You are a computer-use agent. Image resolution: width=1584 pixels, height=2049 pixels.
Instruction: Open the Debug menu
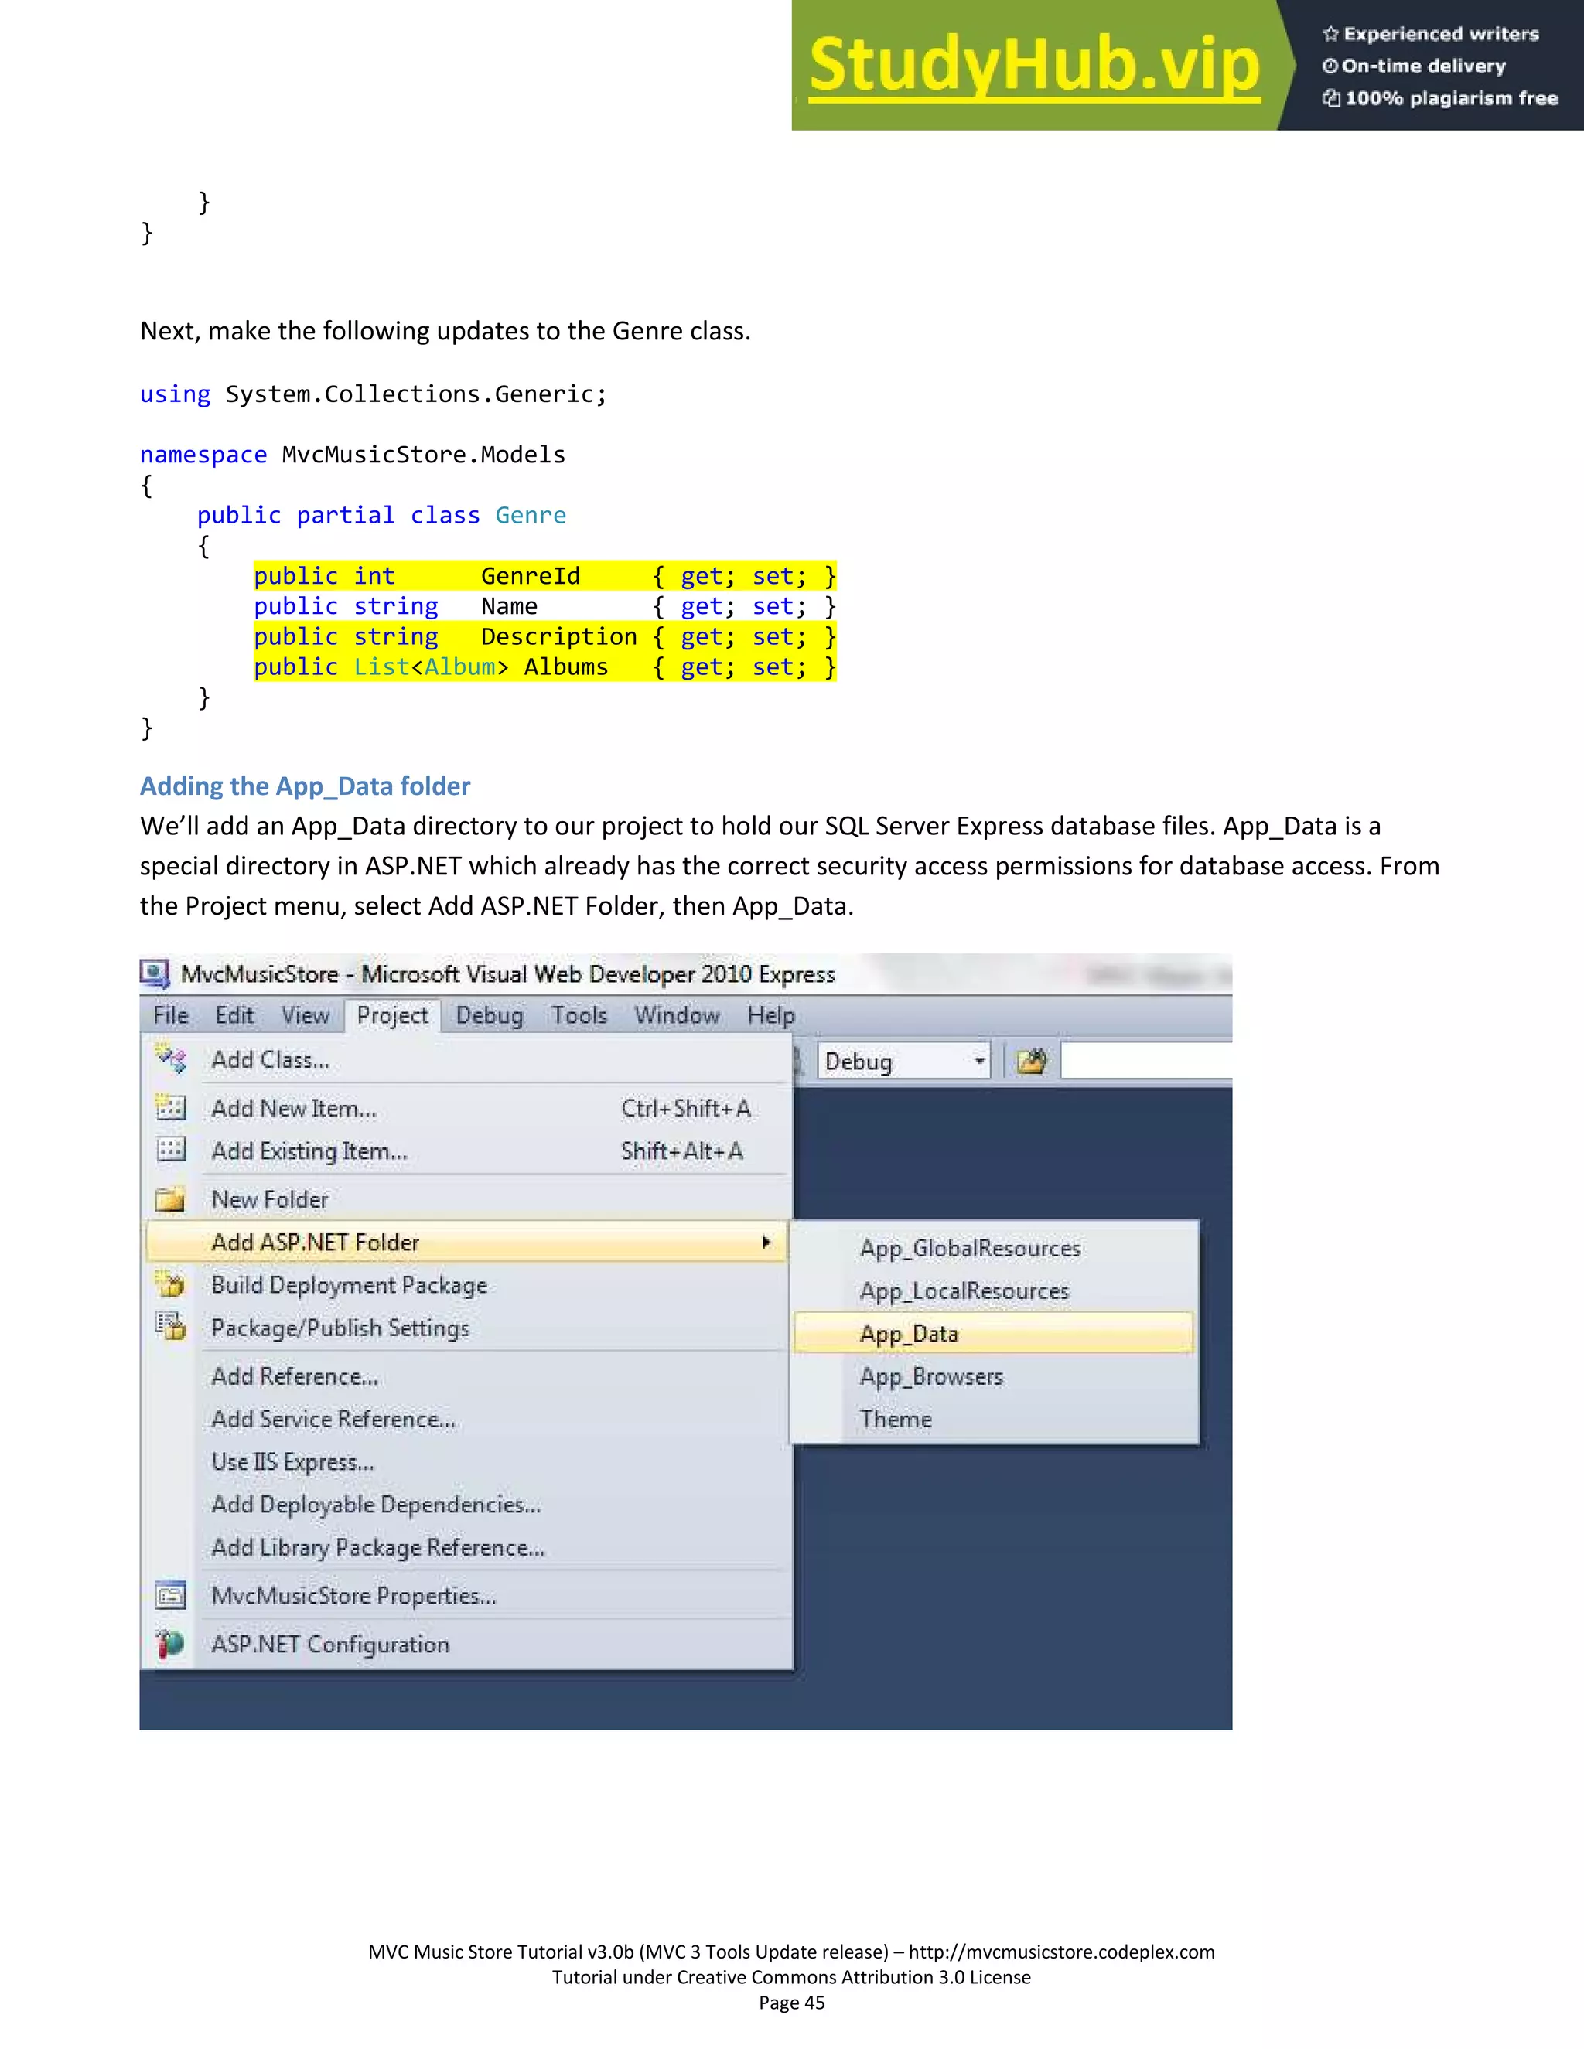click(489, 1015)
